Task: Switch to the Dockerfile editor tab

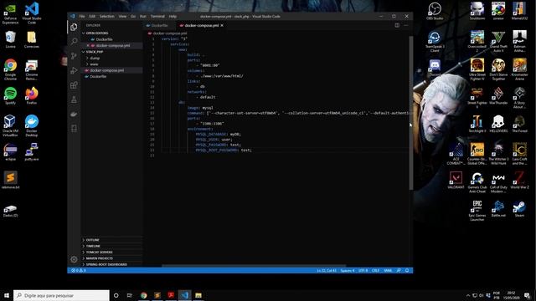Action: point(160,25)
